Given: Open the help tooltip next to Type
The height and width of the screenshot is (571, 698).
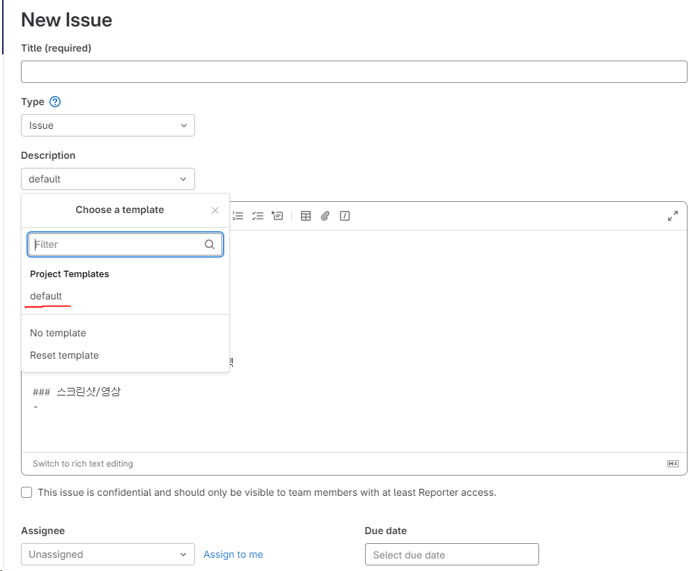Looking at the screenshot, I should [54, 102].
